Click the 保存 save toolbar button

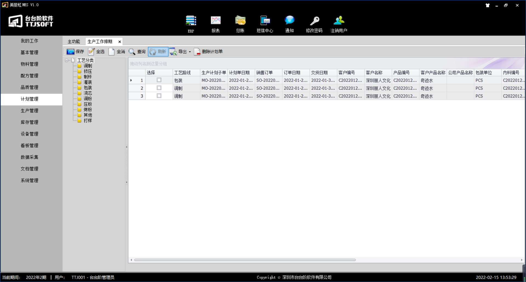(75, 51)
